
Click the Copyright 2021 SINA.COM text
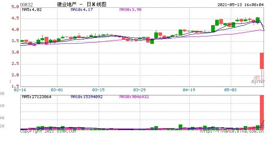tap(48, 131)
